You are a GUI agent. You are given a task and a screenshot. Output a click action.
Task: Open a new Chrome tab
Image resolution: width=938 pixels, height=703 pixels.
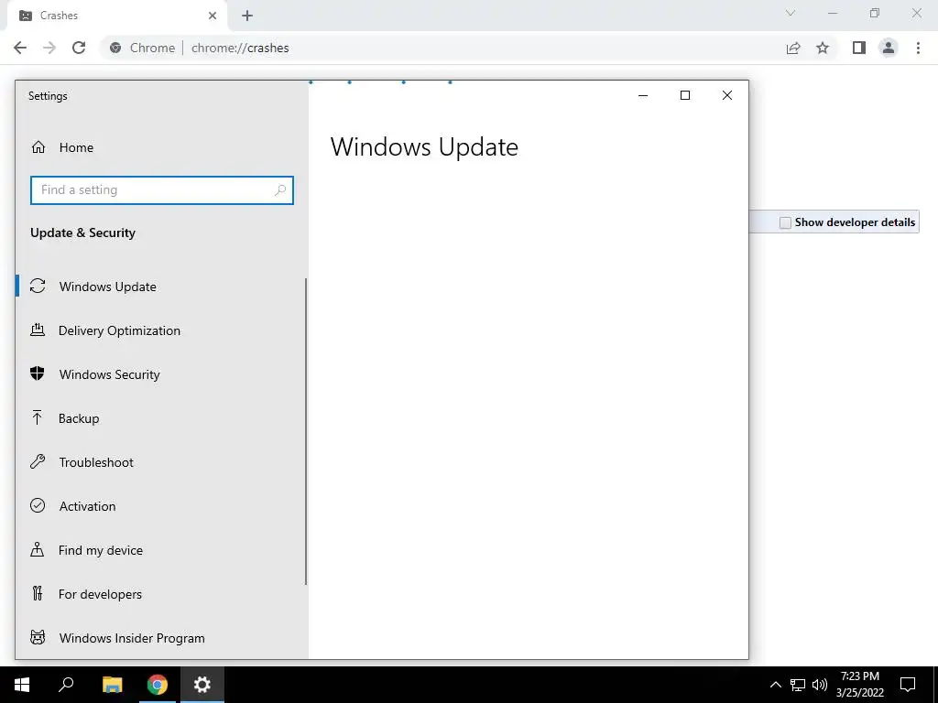pyautogui.click(x=247, y=16)
